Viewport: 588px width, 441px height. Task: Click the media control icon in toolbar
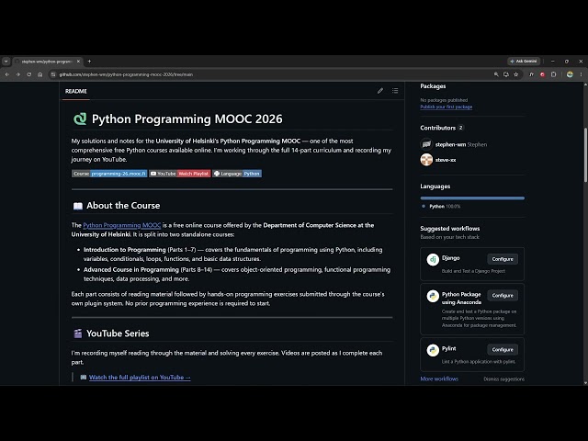coord(531,74)
